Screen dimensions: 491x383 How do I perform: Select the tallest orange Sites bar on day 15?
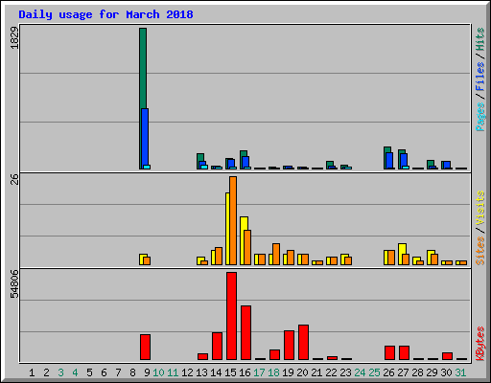[x=233, y=220]
